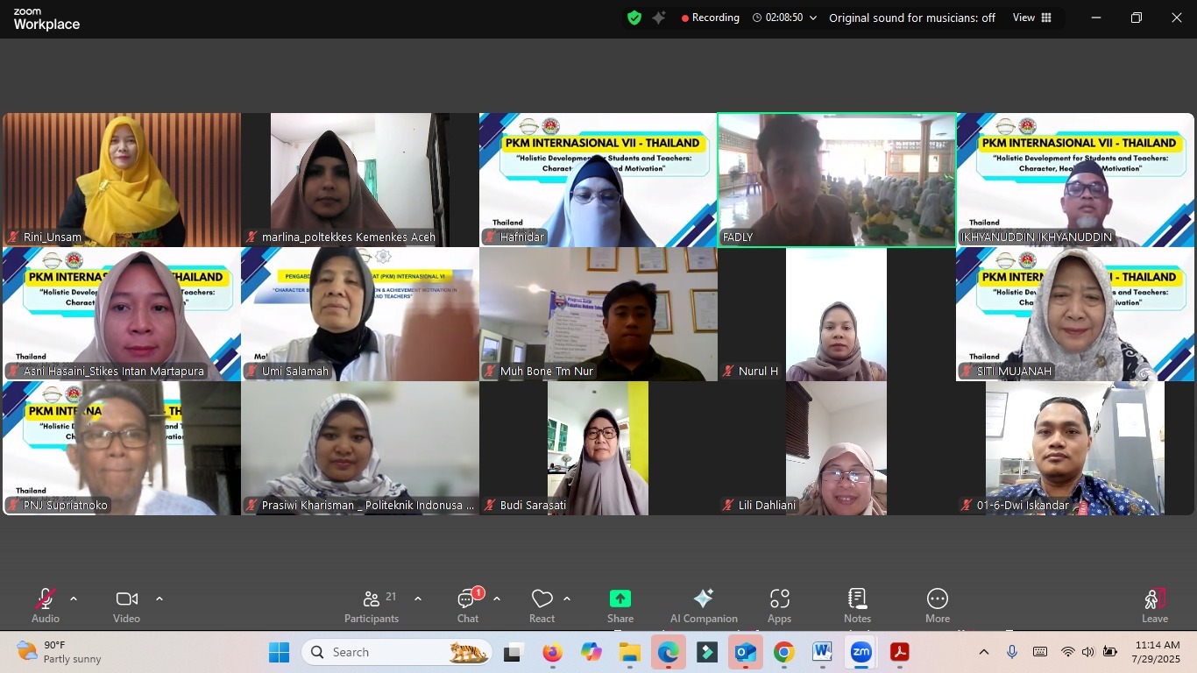Expand the audio options arrow
The image size is (1197, 673).
tap(74, 599)
